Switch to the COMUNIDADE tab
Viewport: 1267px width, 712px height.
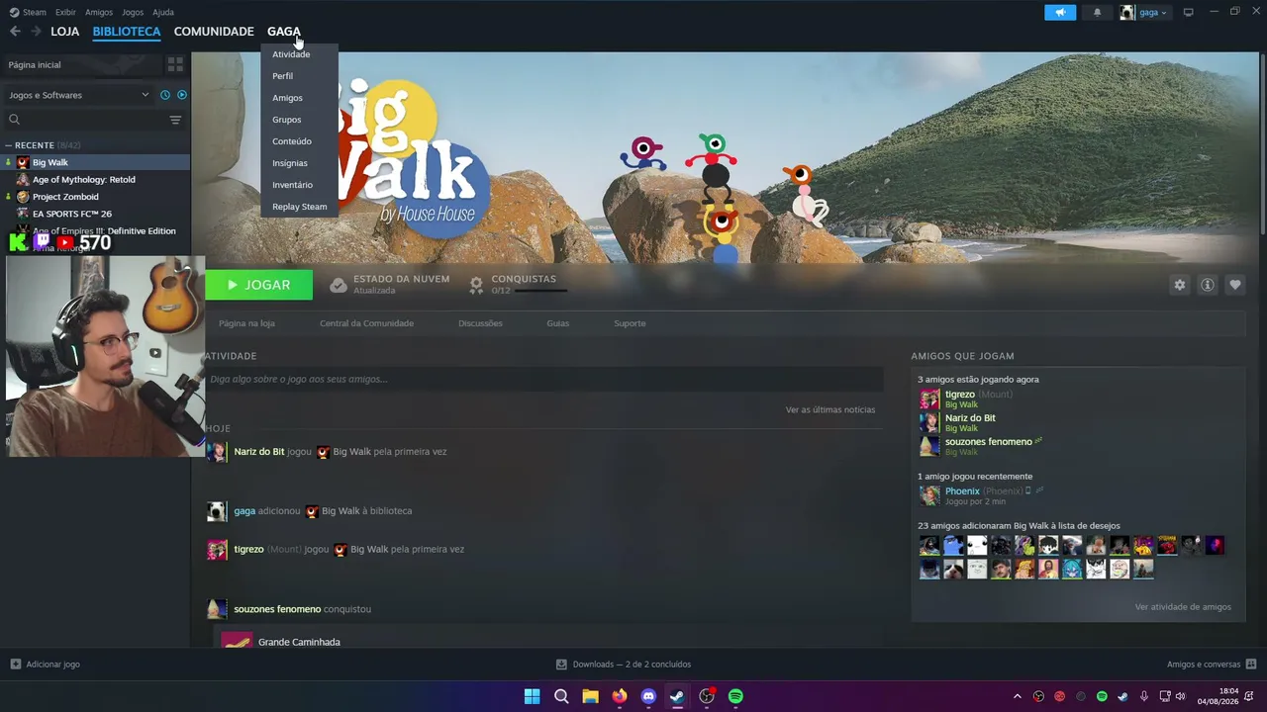(214, 32)
